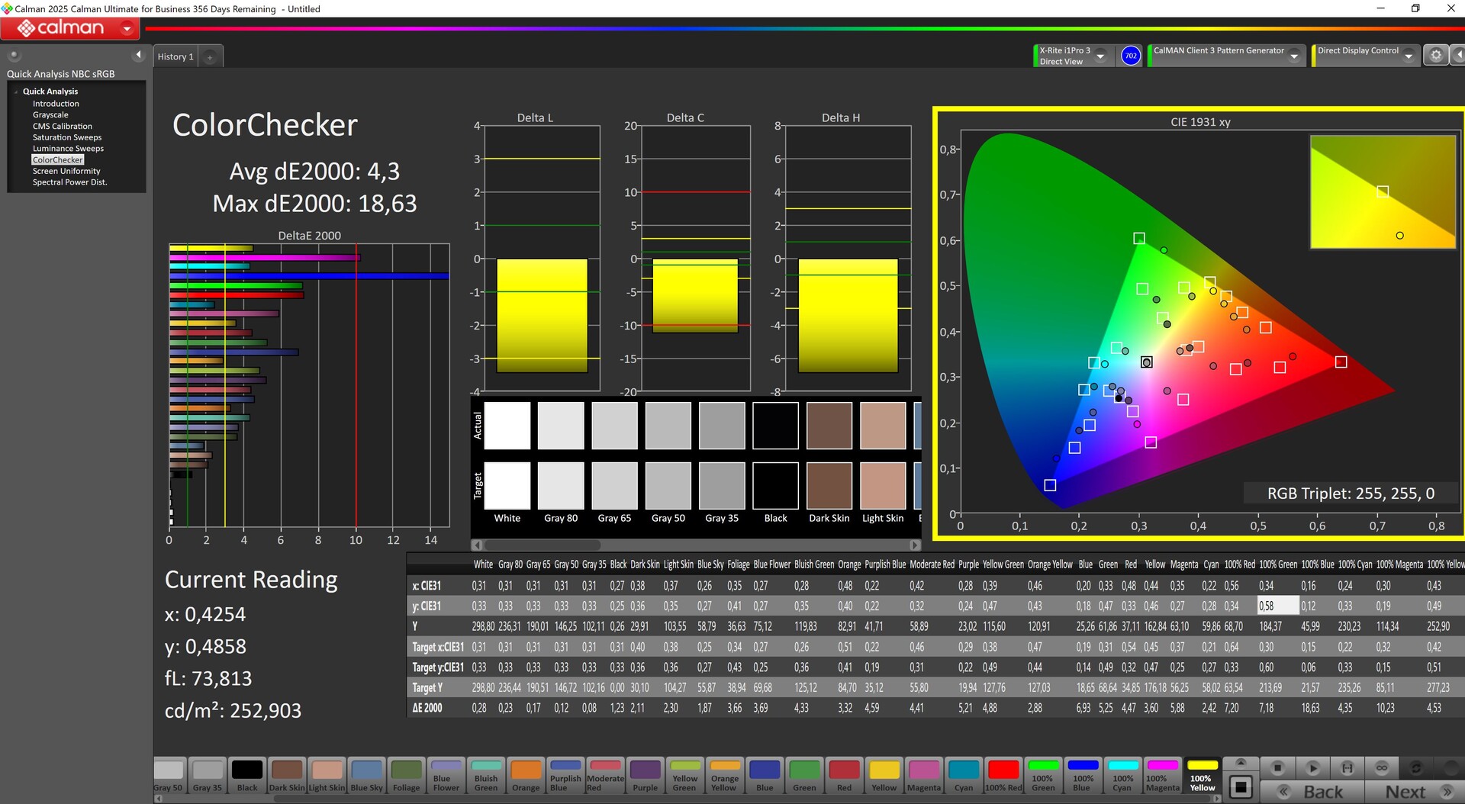
Task: Click the right arrow of the patch scrollbar under the Actual/Target swatches
Action: pyautogui.click(x=914, y=545)
